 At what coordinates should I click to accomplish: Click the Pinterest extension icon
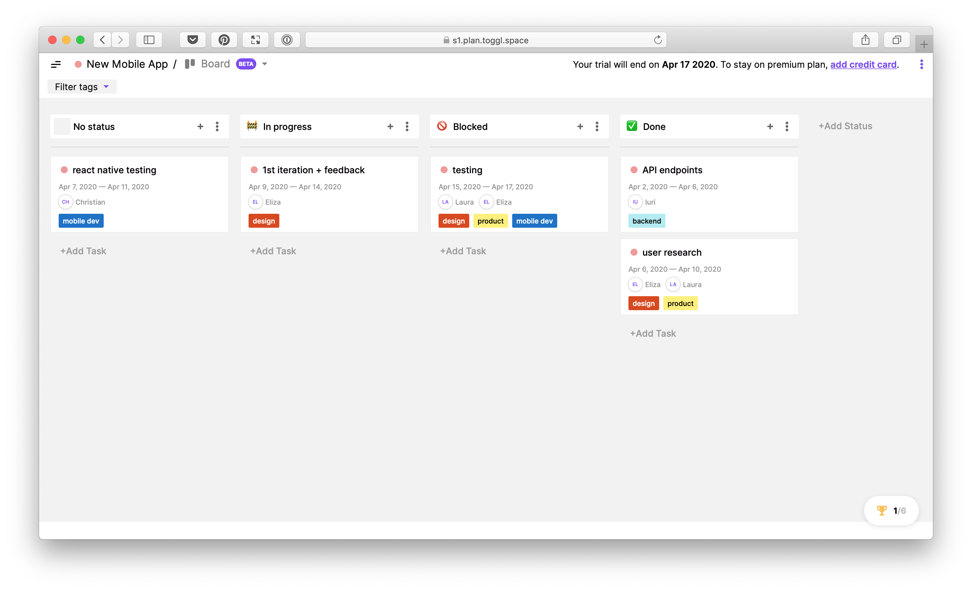click(224, 40)
